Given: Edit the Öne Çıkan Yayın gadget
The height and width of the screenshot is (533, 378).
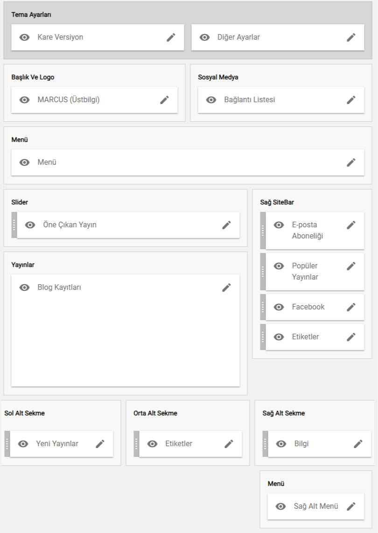Looking at the screenshot, I should (x=227, y=225).
